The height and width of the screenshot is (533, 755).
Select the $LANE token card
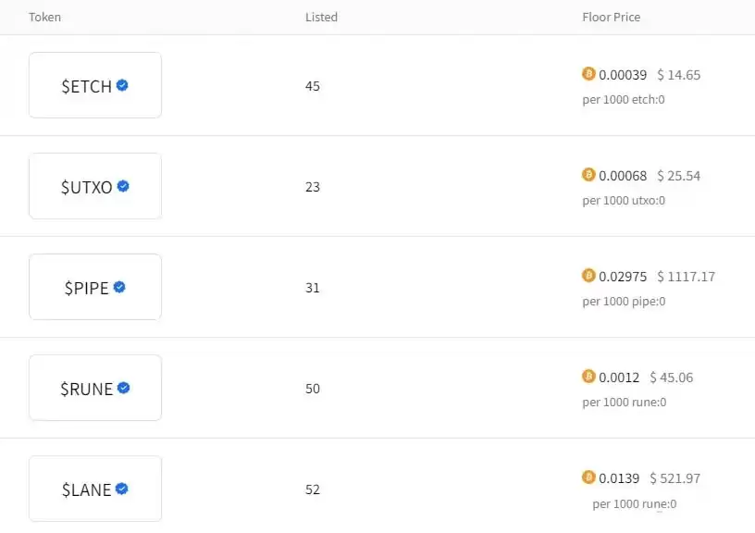95,489
